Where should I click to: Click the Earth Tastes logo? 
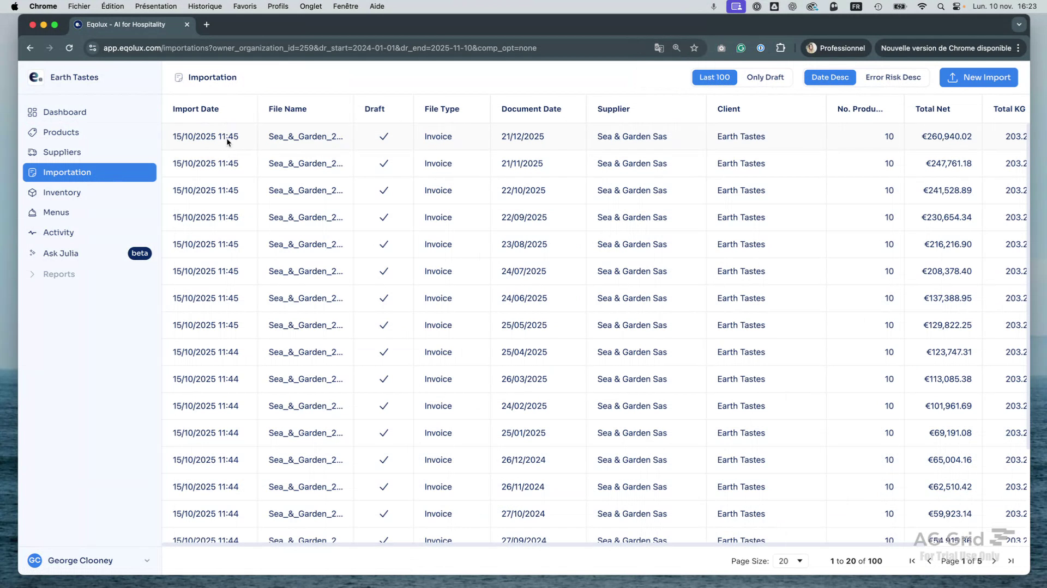(x=36, y=77)
